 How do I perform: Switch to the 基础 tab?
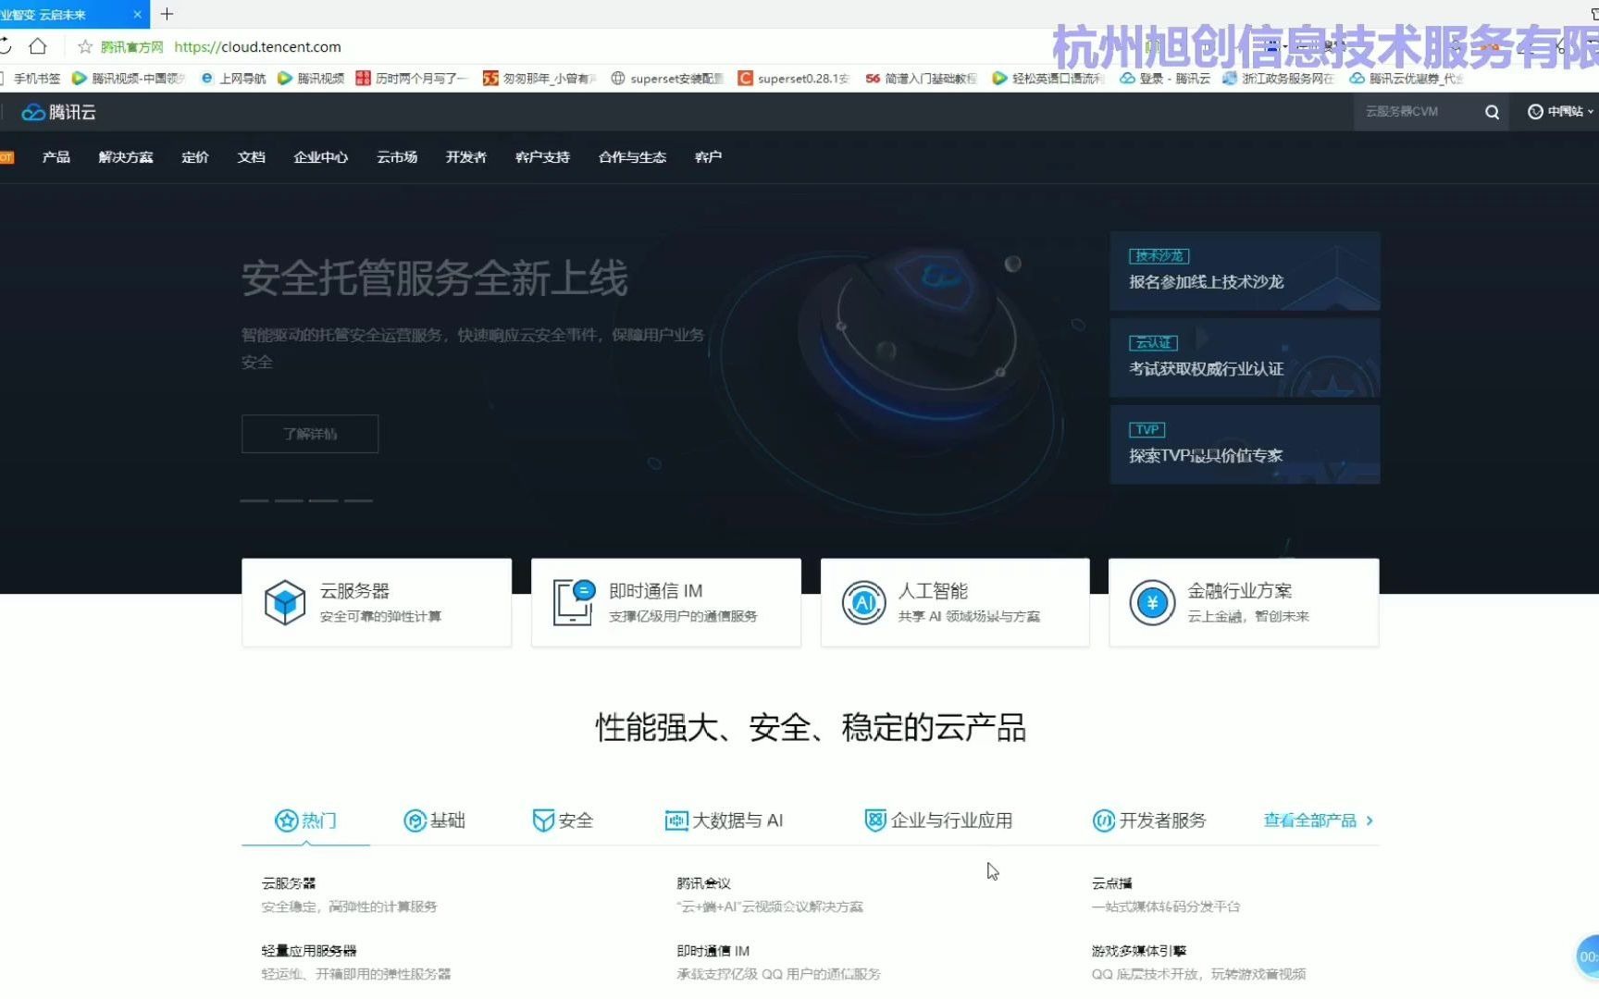(434, 820)
